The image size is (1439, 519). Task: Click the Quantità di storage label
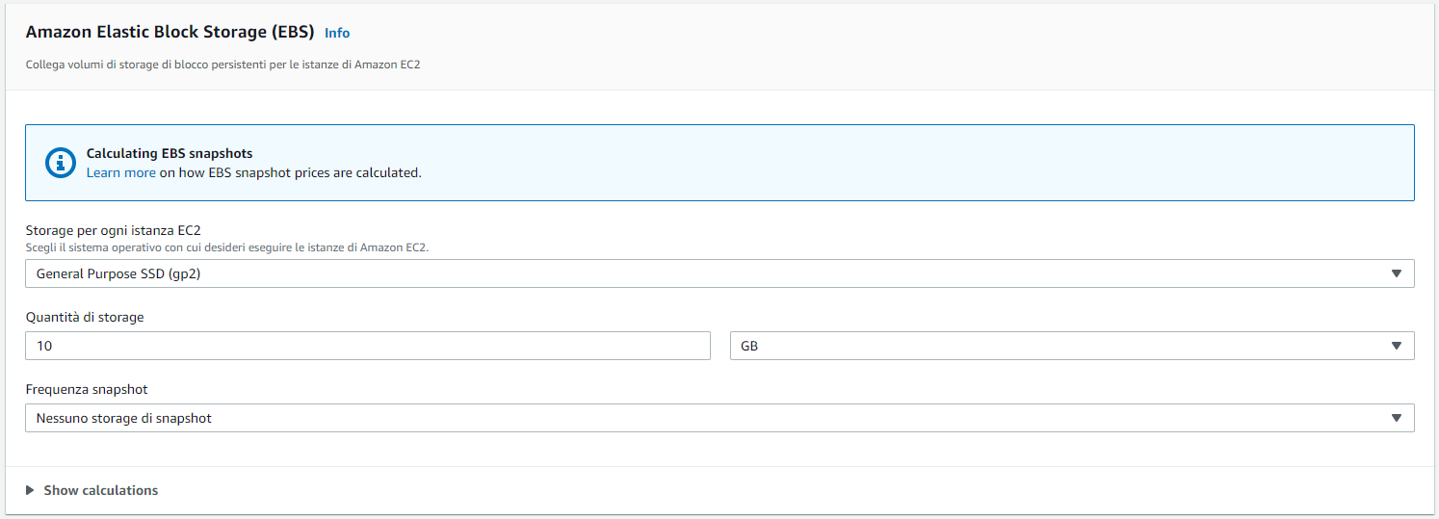pyautogui.click(x=85, y=317)
